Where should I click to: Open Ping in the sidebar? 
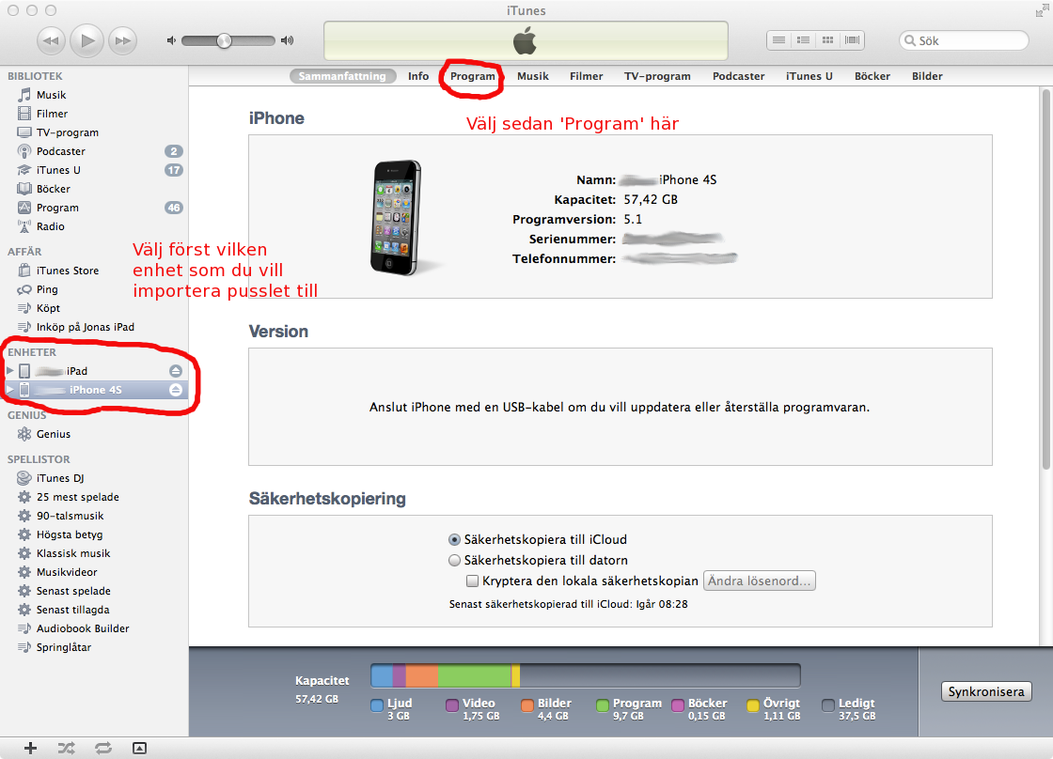(x=94, y=289)
